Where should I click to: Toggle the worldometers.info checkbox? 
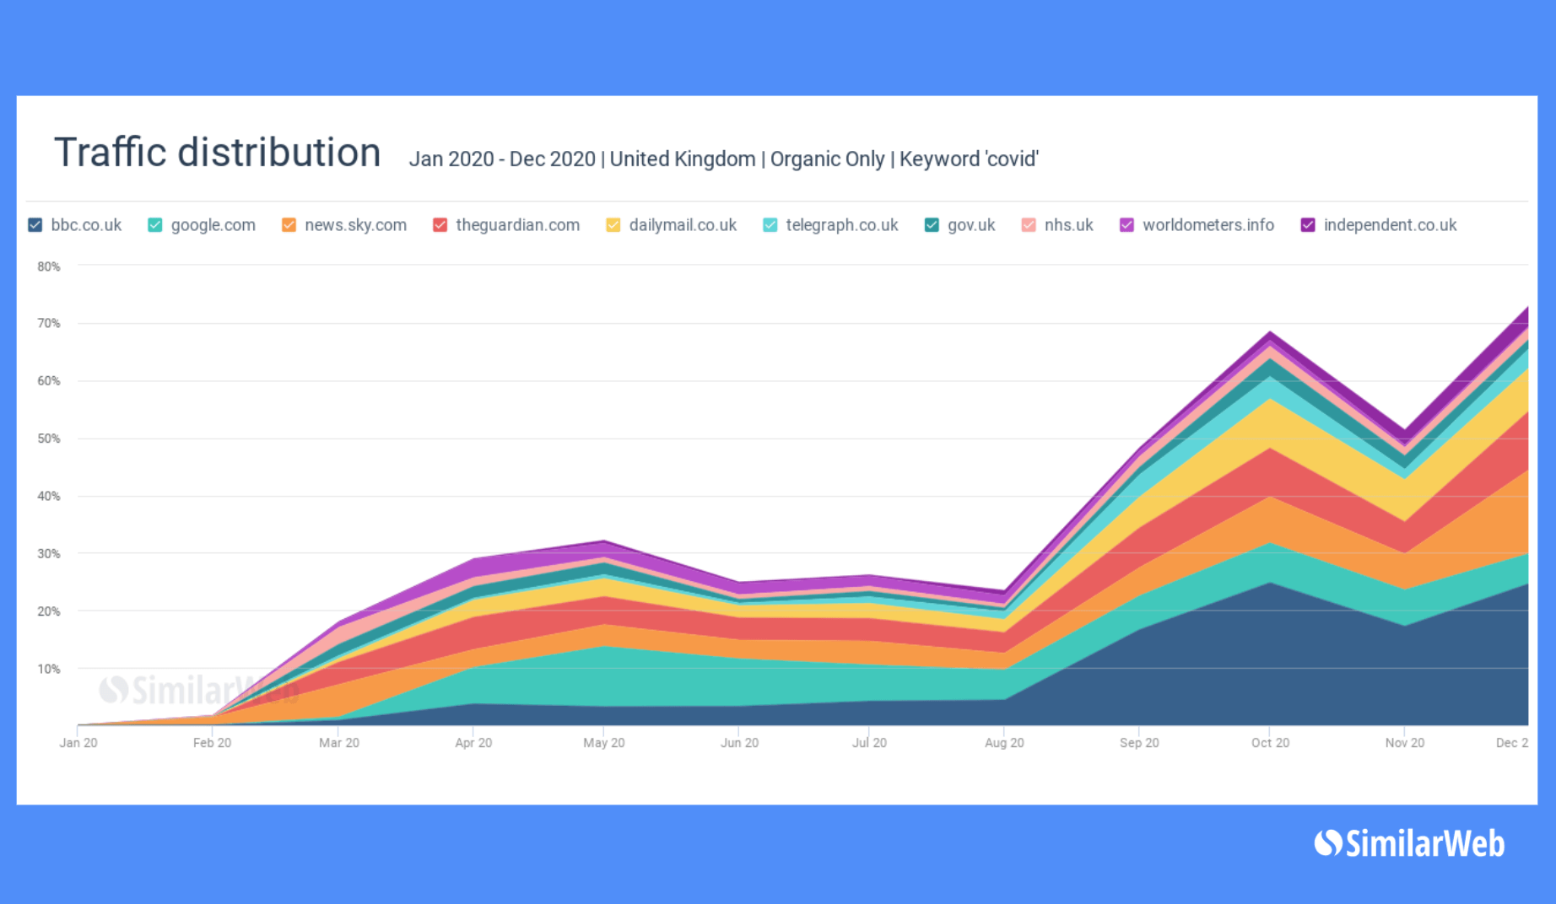(1126, 225)
